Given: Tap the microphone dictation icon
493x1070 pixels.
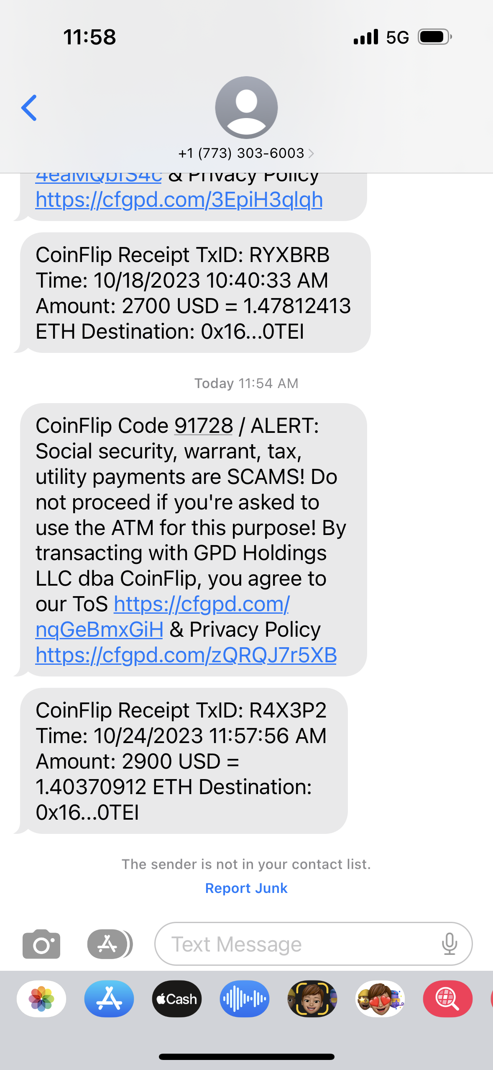Looking at the screenshot, I should click(449, 944).
